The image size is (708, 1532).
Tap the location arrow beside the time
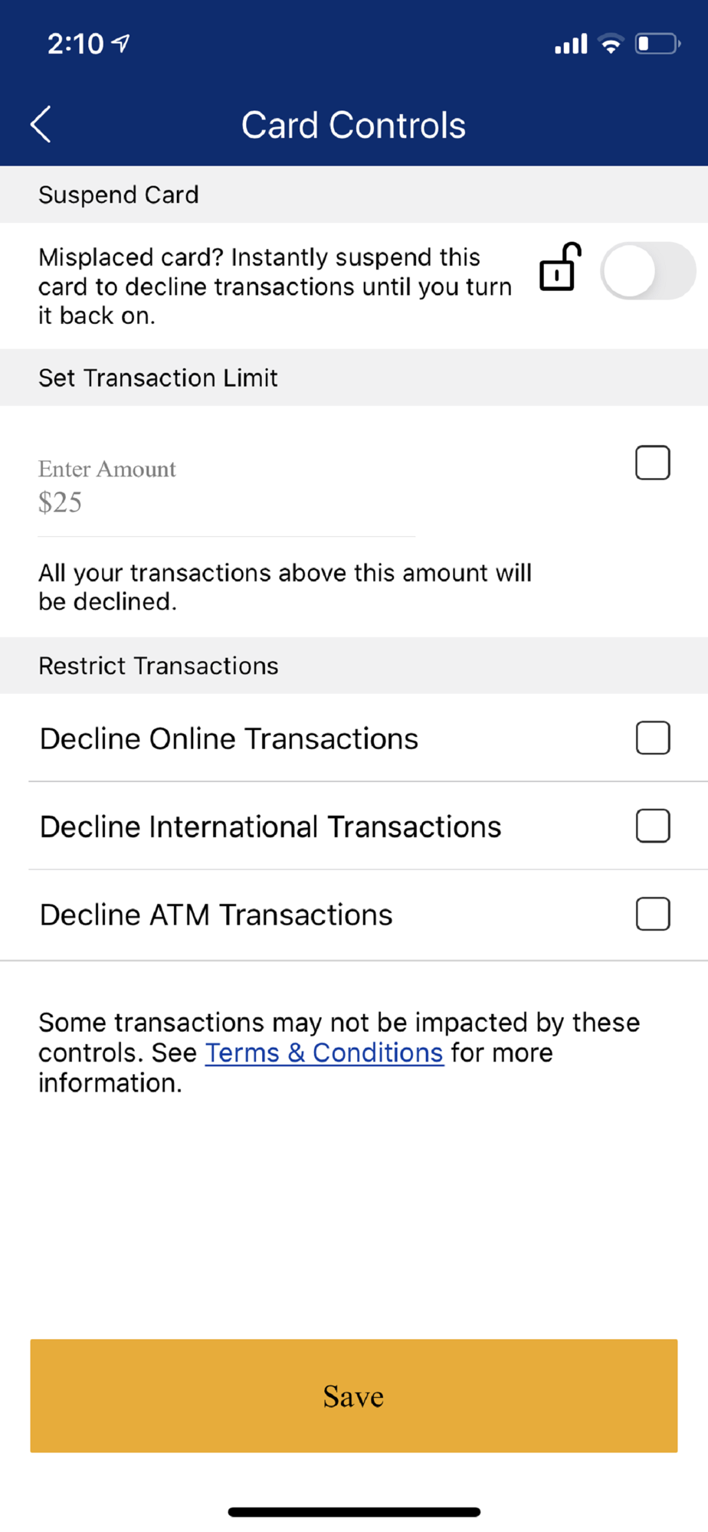point(120,44)
